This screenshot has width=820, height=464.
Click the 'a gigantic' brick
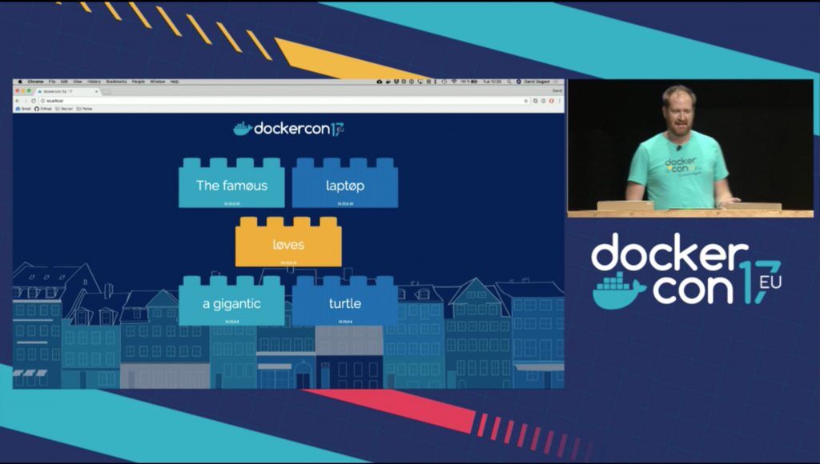click(231, 301)
